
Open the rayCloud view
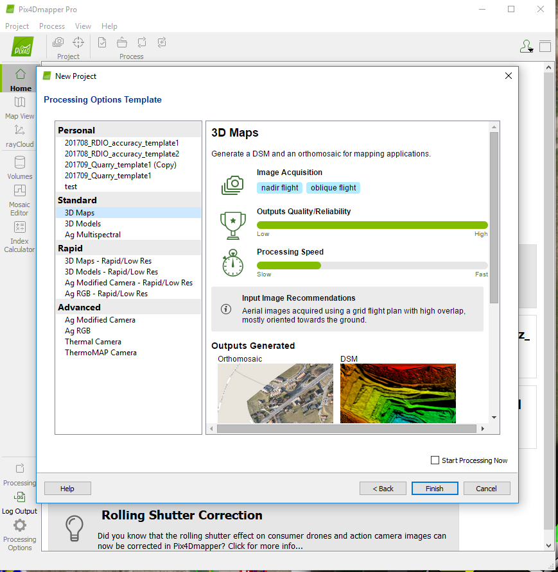(x=19, y=135)
